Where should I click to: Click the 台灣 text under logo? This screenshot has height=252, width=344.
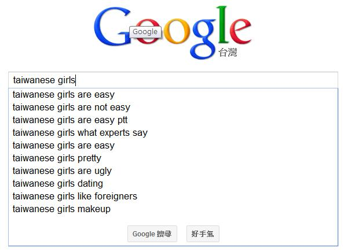tap(228, 53)
